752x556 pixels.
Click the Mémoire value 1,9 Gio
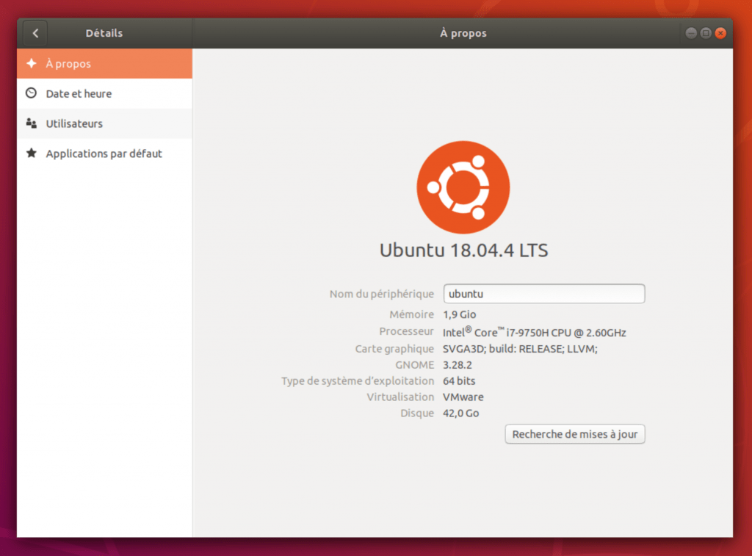(460, 314)
